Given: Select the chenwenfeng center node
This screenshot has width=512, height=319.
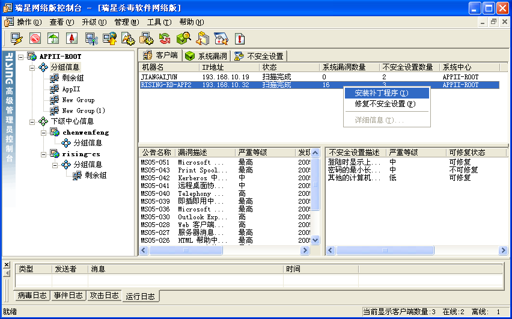Looking at the screenshot, I should point(85,132).
